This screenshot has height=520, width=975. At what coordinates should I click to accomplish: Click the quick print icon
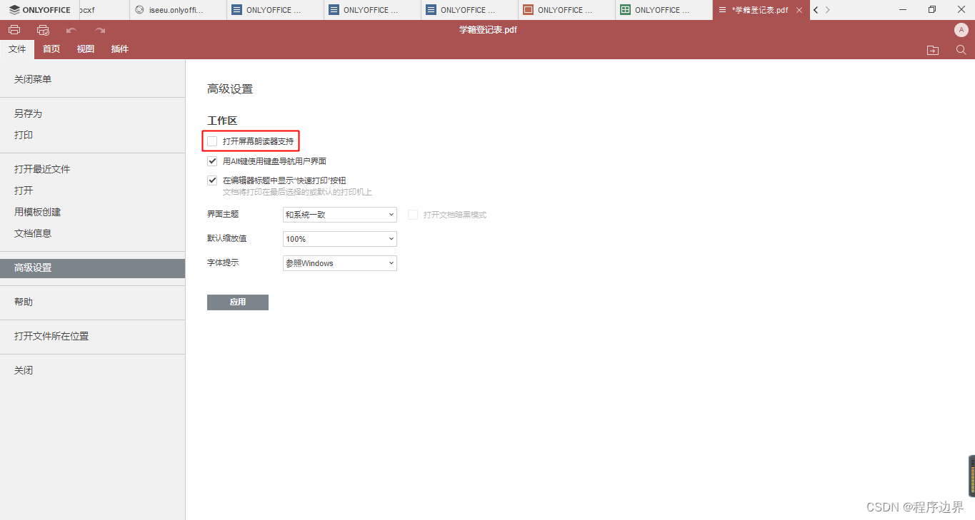(x=43, y=30)
